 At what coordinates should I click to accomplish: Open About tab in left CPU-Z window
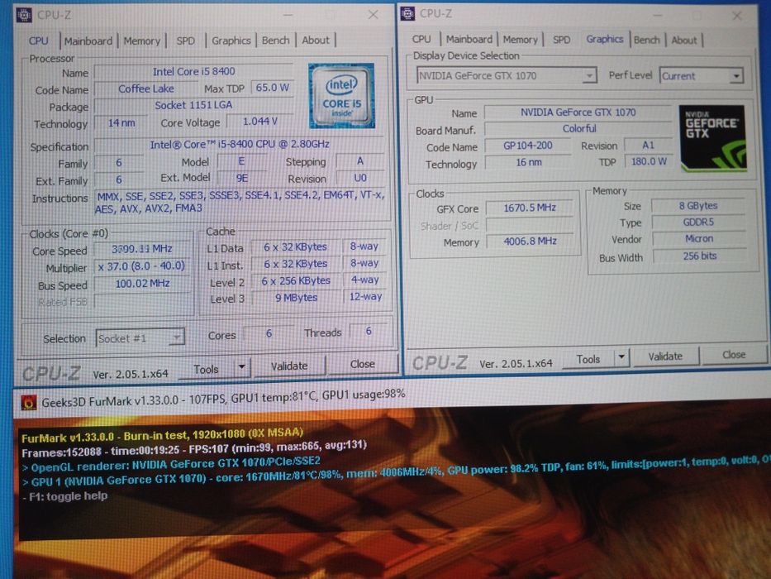click(315, 40)
